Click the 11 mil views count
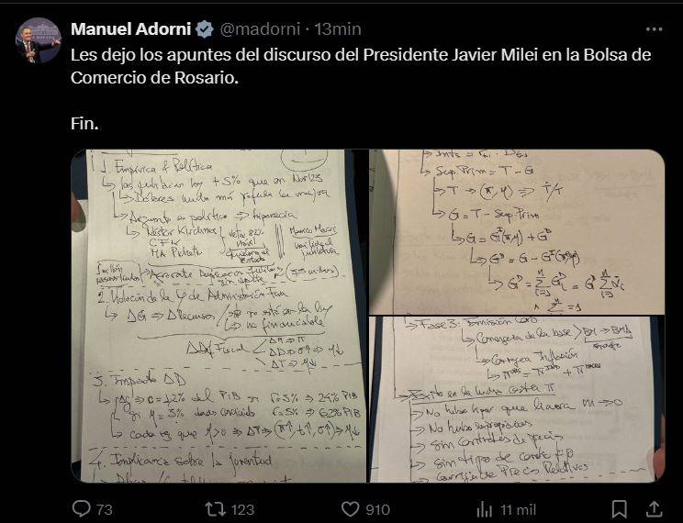Viewport: 683px width, 523px height. [x=518, y=509]
